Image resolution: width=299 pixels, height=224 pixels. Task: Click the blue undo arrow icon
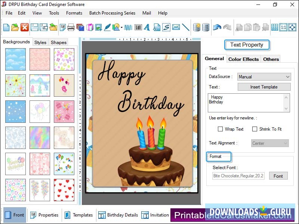217,27
